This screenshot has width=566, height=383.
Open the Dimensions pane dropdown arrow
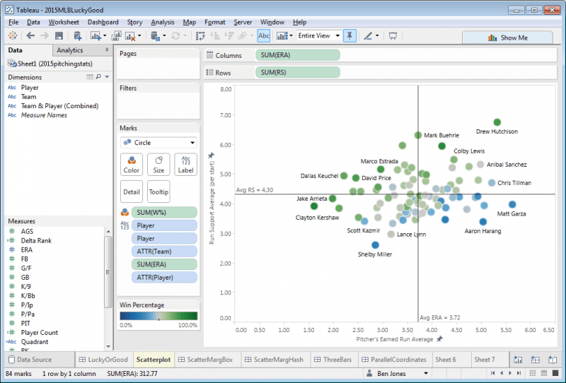[x=107, y=77]
